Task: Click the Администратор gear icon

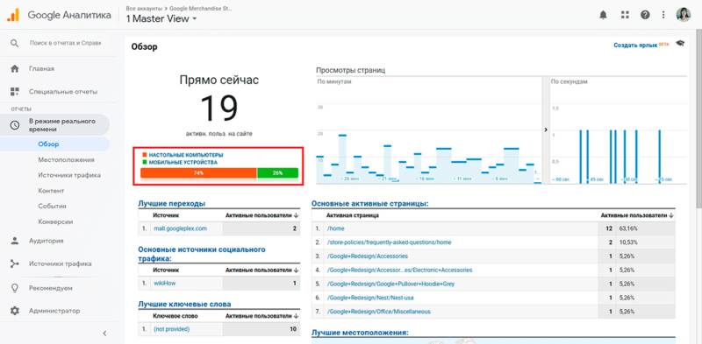Action: pyautogui.click(x=15, y=311)
